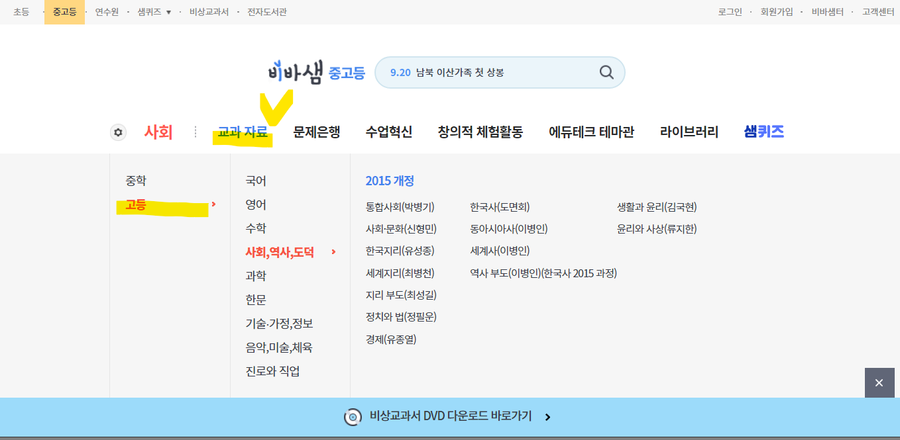Choose the 과학 subject
The image size is (900, 440).
[x=256, y=276]
